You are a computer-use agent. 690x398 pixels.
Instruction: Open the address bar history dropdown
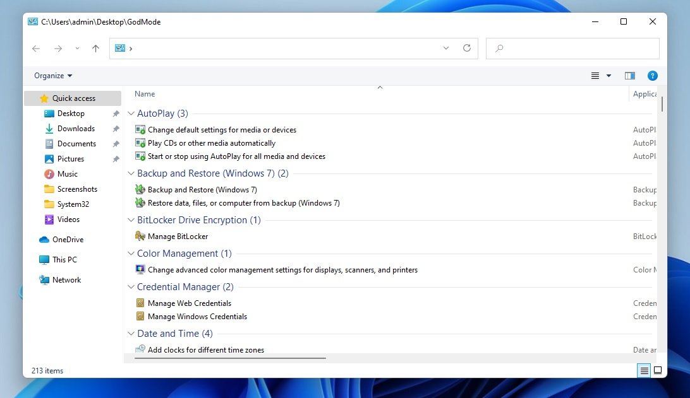pos(446,48)
